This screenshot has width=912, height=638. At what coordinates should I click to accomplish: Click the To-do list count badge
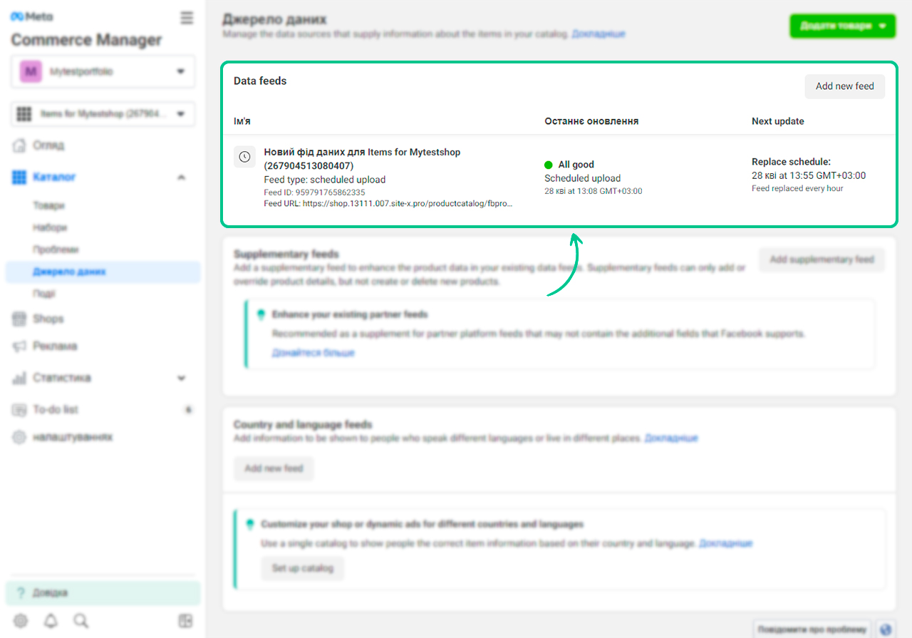pos(188,410)
